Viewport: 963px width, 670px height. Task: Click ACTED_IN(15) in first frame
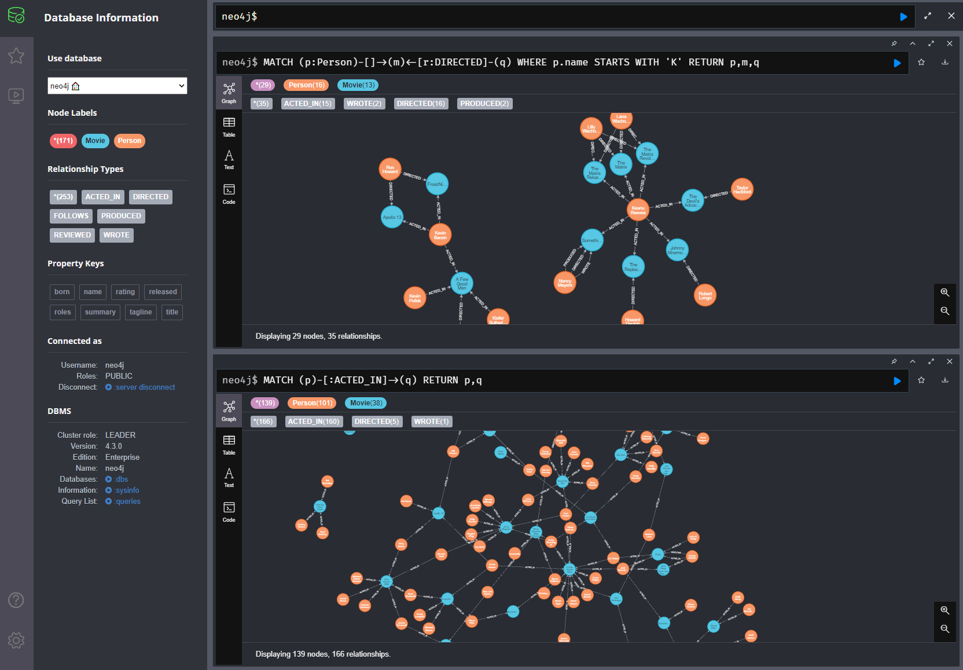[x=308, y=104]
